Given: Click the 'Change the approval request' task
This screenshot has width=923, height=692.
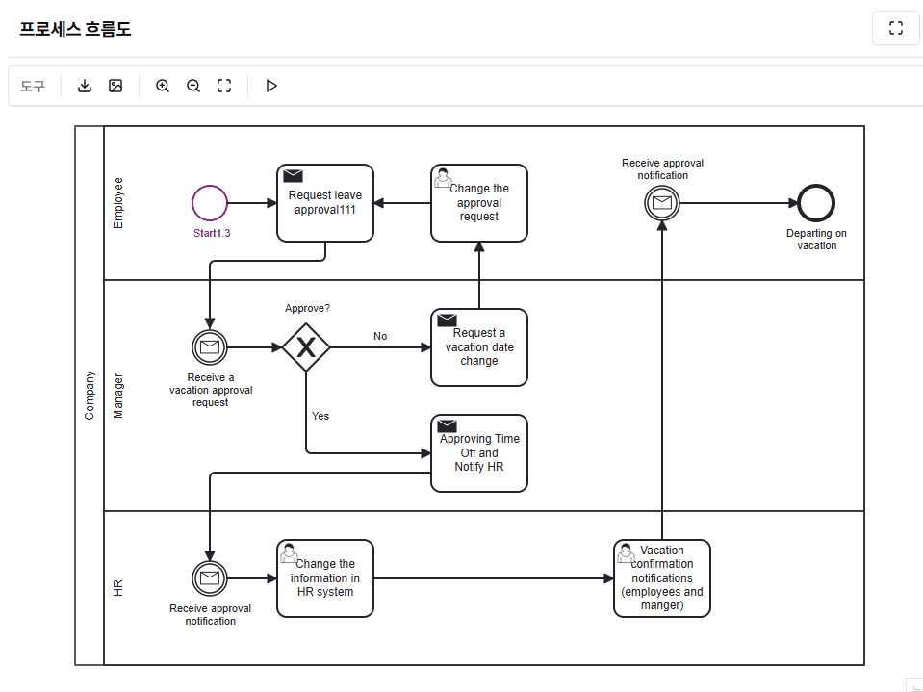Looking at the screenshot, I should click(479, 203).
